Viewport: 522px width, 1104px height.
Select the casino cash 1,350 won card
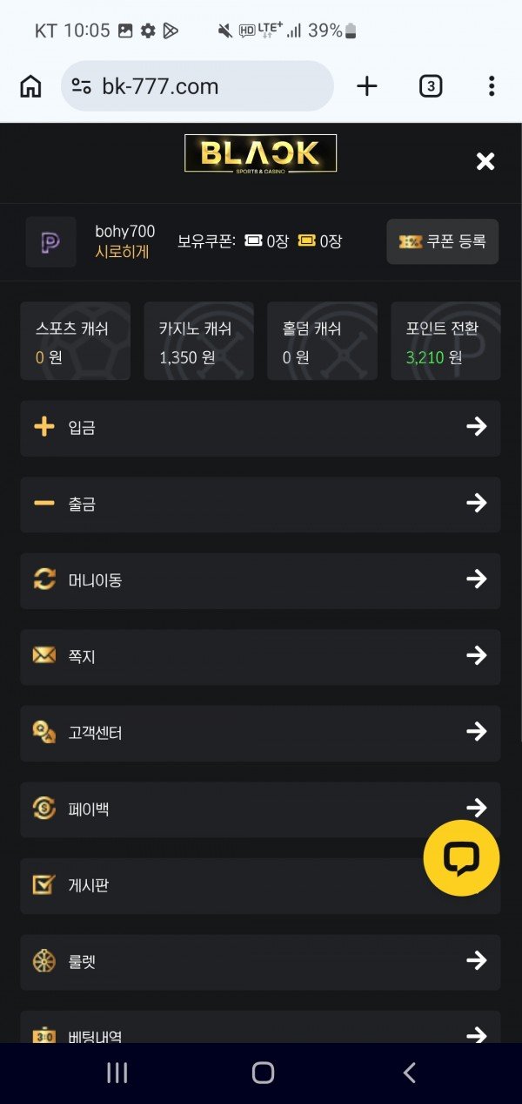point(198,341)
